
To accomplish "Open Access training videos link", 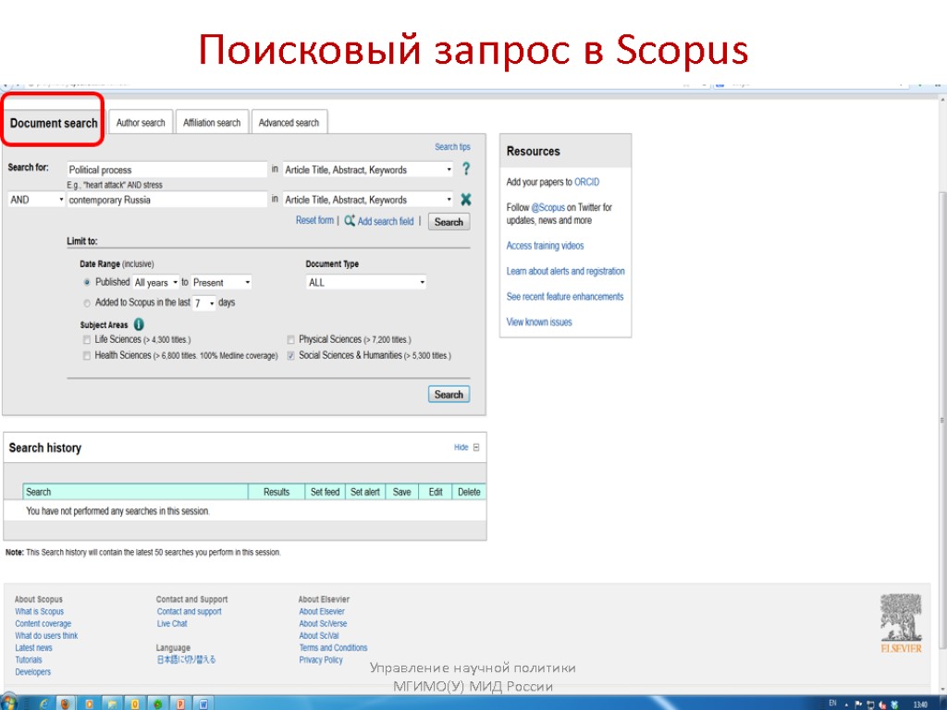I will click(545, 246).
